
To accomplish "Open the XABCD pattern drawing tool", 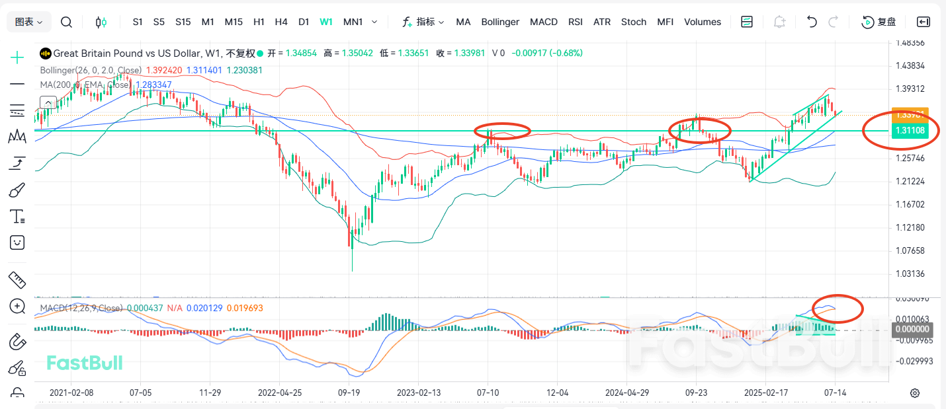I will coord(17,137).
